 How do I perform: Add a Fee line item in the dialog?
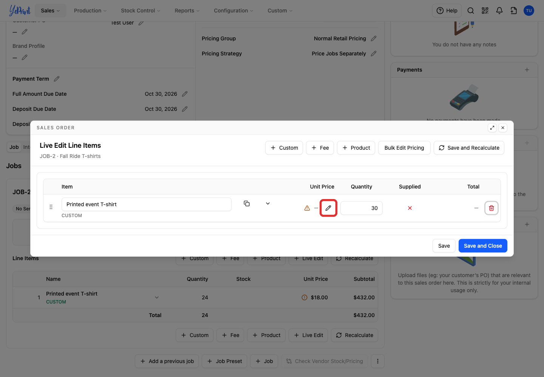(x=320, y=148)
